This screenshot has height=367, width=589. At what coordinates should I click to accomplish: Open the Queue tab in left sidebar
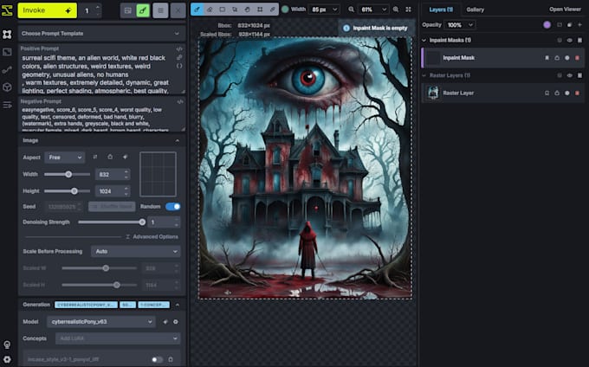pyautogui.click(x=7, y=104)
